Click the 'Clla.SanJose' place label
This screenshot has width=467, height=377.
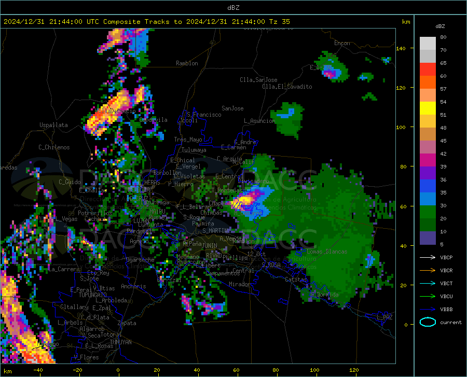pyautogui.click(x=258, y=80)
